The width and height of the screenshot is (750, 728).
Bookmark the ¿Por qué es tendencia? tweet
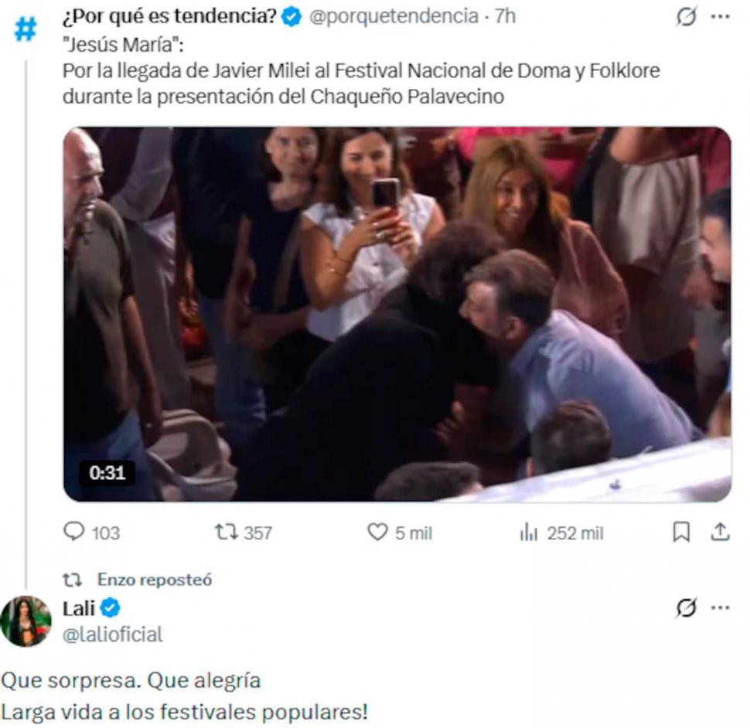pyautogui.click(x=681, y=532)
